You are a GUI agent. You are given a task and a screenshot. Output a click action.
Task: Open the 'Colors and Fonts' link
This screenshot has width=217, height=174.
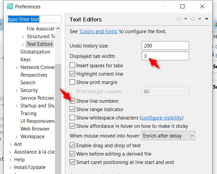click(98, 31)
